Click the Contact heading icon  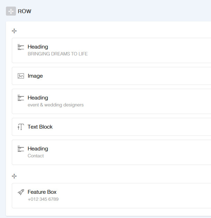21,149
